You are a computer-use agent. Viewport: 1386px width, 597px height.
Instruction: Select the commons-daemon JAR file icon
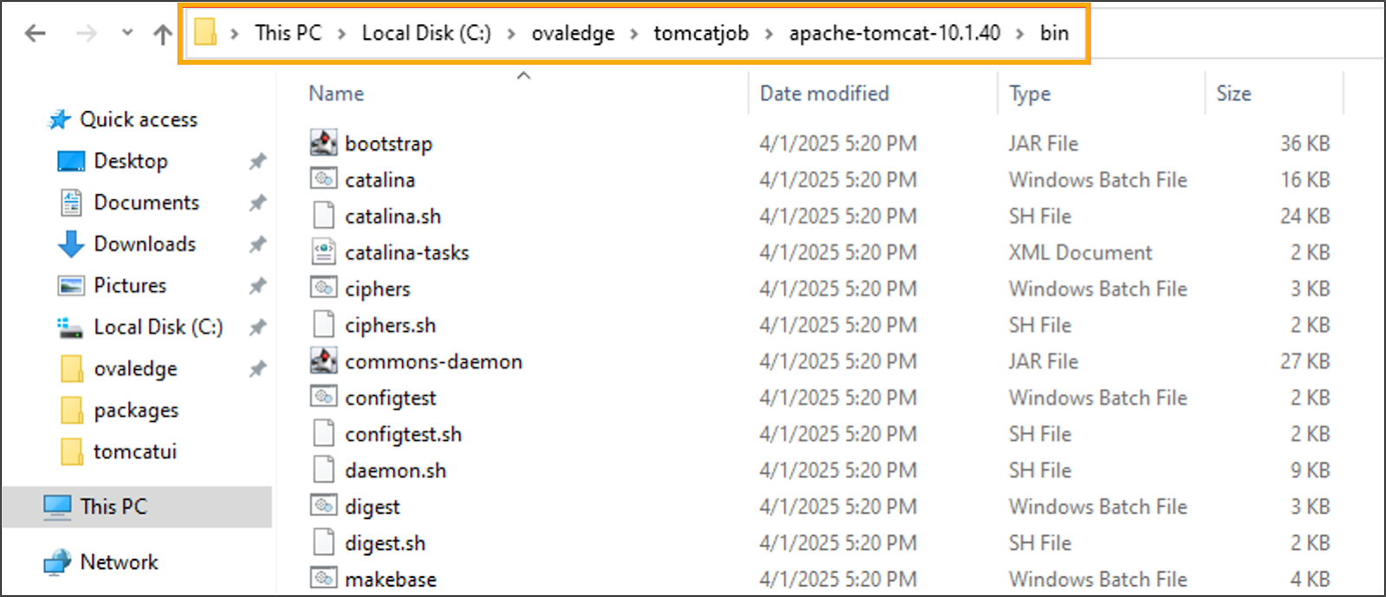(324, 361)
